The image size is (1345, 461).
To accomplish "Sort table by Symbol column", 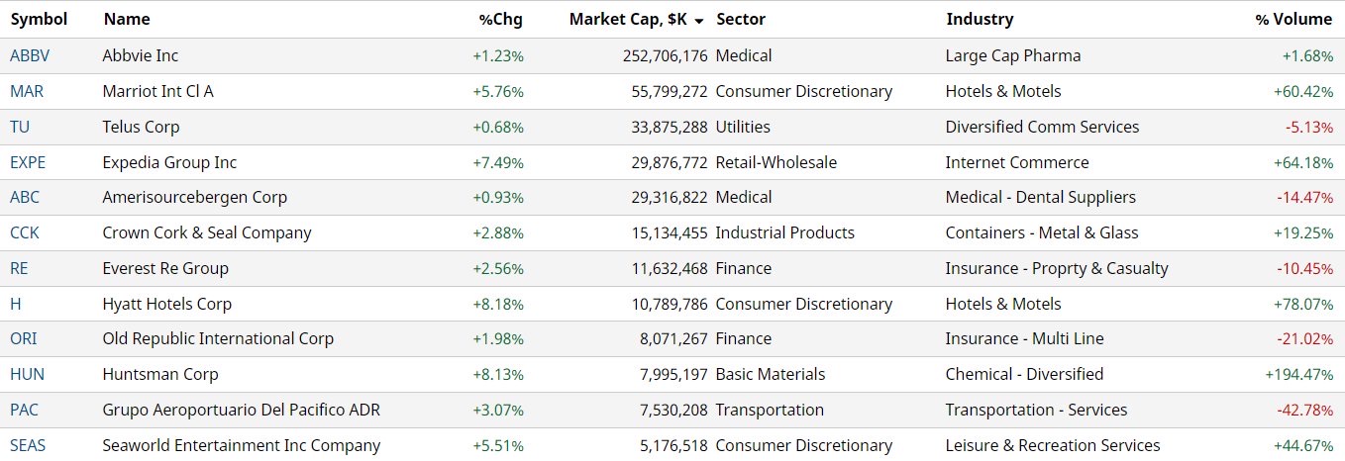I will (x=39, y=19).
